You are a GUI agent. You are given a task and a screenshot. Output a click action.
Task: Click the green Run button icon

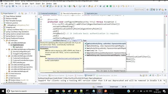click(70, 6)
